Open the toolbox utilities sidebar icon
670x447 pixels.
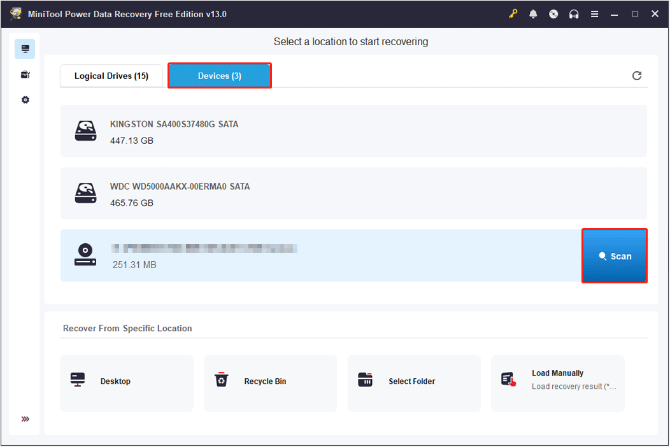(25, 74)
